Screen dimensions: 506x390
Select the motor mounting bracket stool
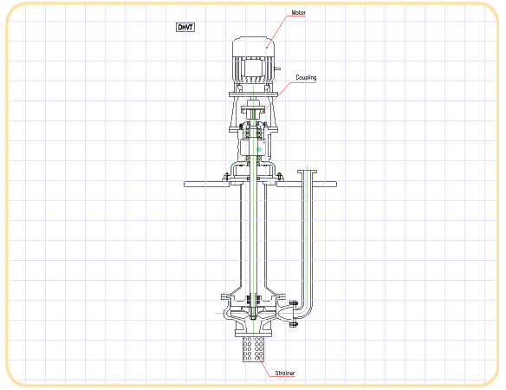pos(253,112)
